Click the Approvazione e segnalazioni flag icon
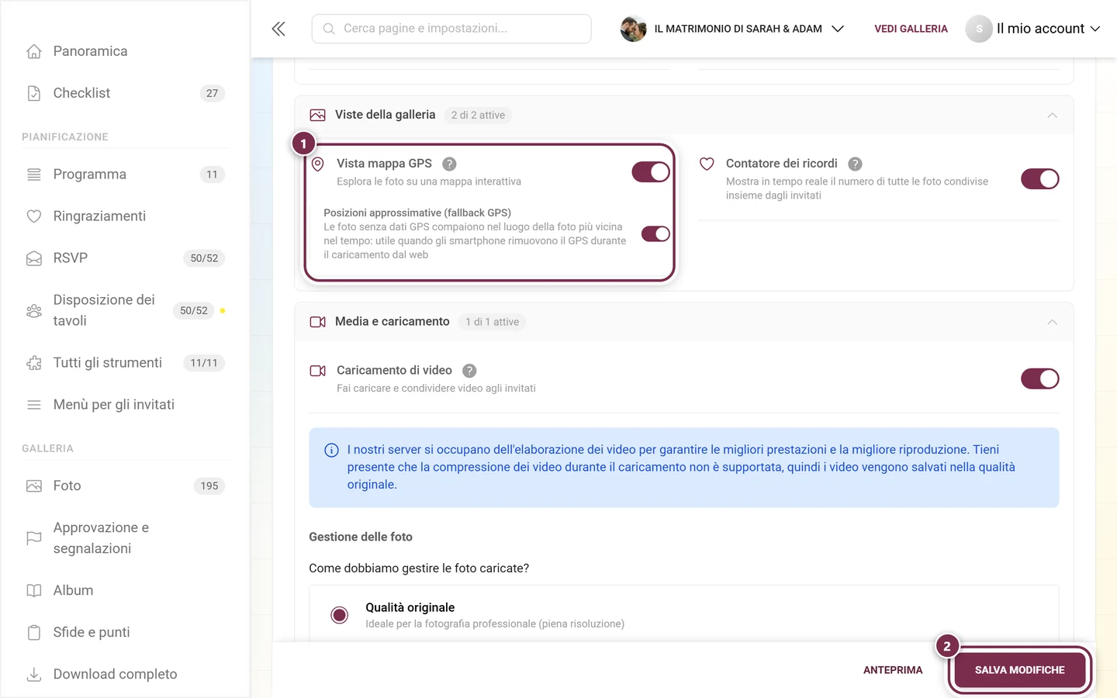The image size is (1117, 698). click(x=34, y=538)
